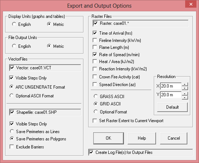Uncheck Time of Arrival (hrs)
The width and height of the screenshot is (199, 163).
pyautogui.click(x=95, y=33)
